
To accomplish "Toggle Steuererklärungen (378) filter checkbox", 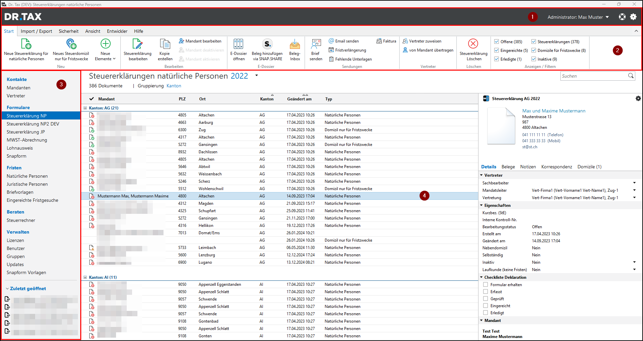I will pyautogui.click(x=534, y=42).
